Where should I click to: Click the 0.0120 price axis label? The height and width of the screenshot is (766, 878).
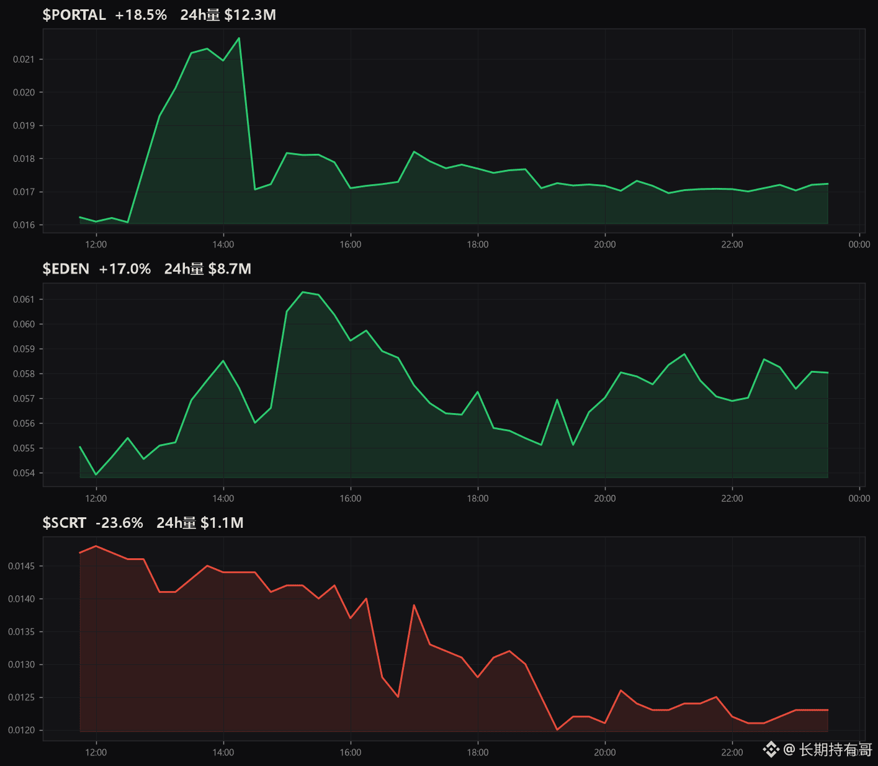(x=22, y=730)
